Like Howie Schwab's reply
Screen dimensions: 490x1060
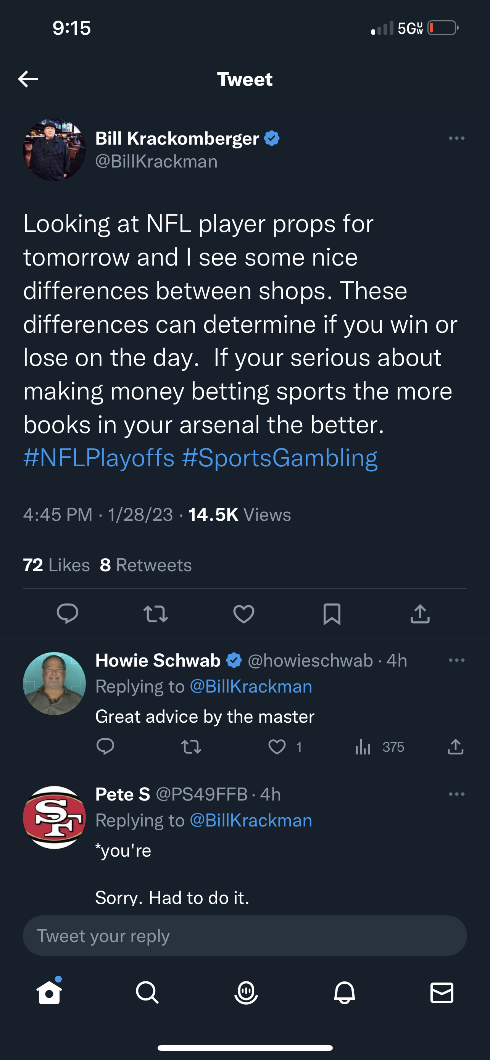(277, 746)
